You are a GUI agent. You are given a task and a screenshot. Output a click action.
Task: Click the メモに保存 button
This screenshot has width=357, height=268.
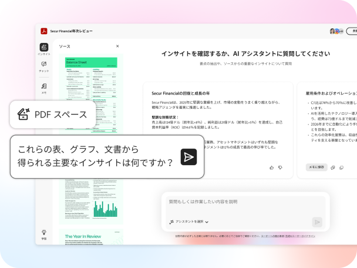[316, 167]
